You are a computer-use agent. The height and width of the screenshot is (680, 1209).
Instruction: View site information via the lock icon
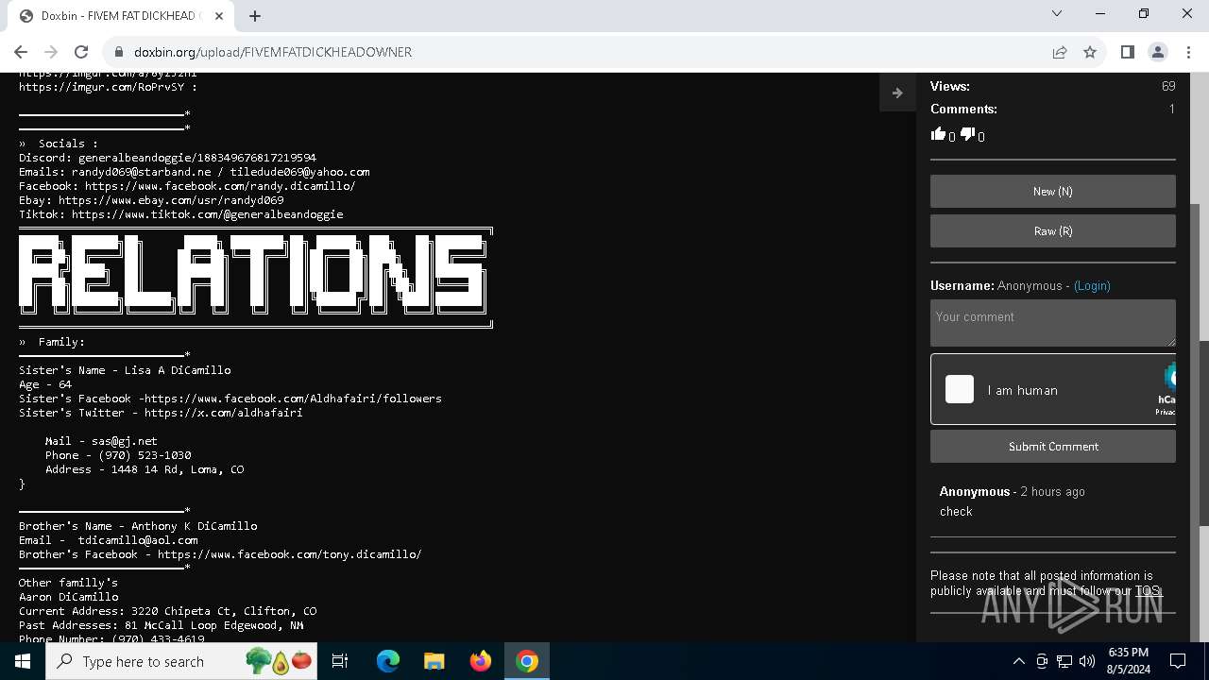tap(118, 52)
